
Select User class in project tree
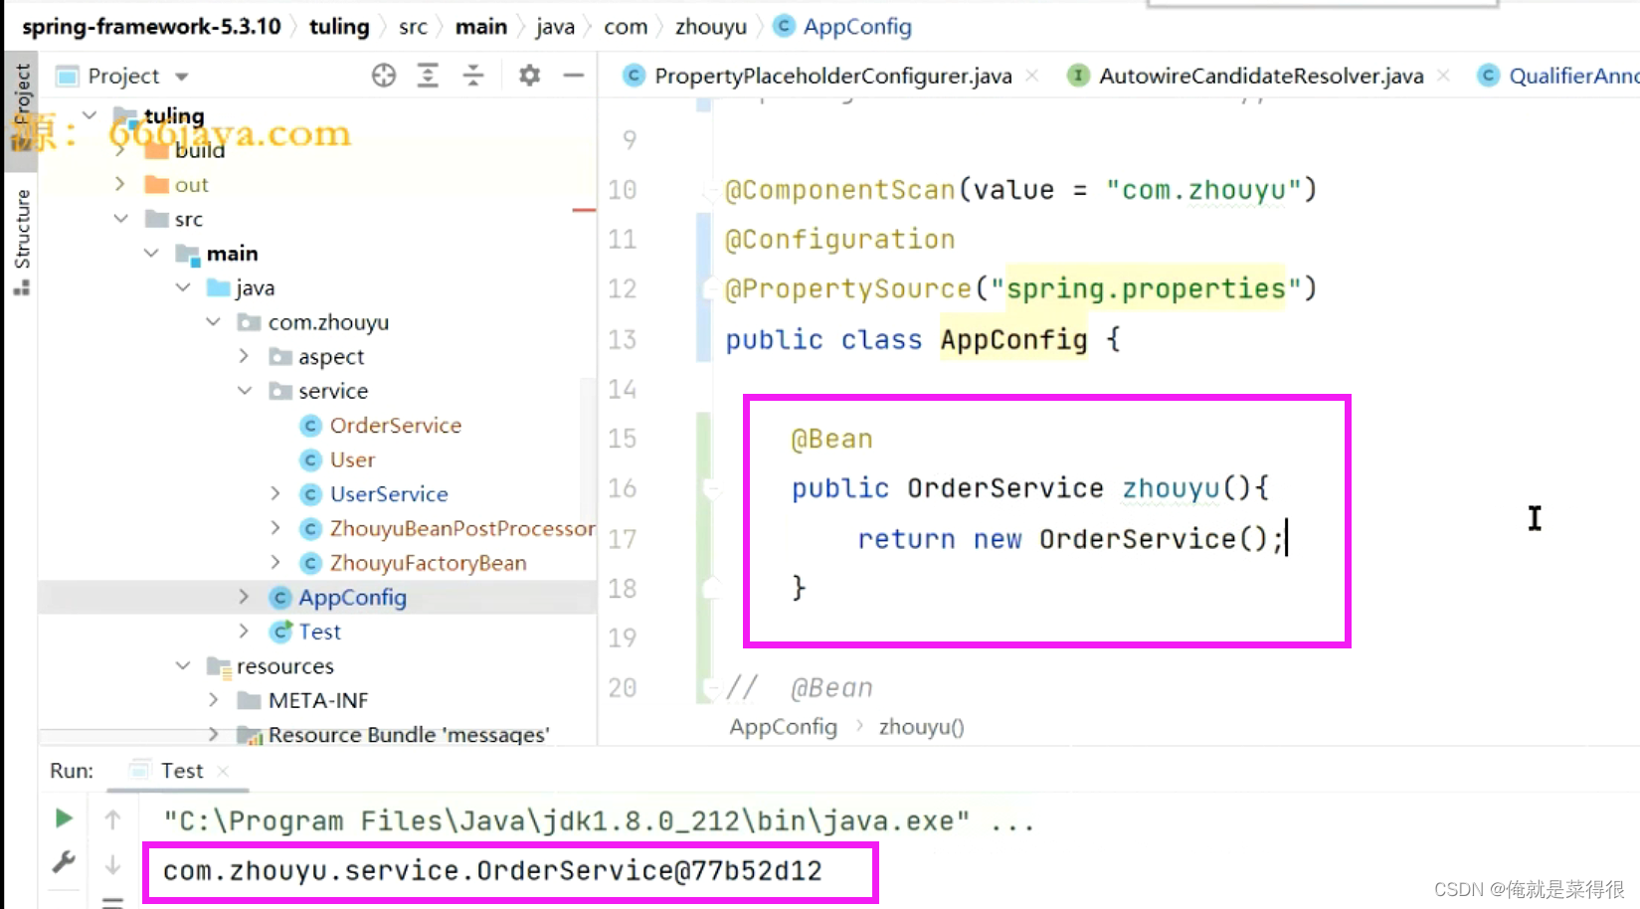tap(352, 459)
